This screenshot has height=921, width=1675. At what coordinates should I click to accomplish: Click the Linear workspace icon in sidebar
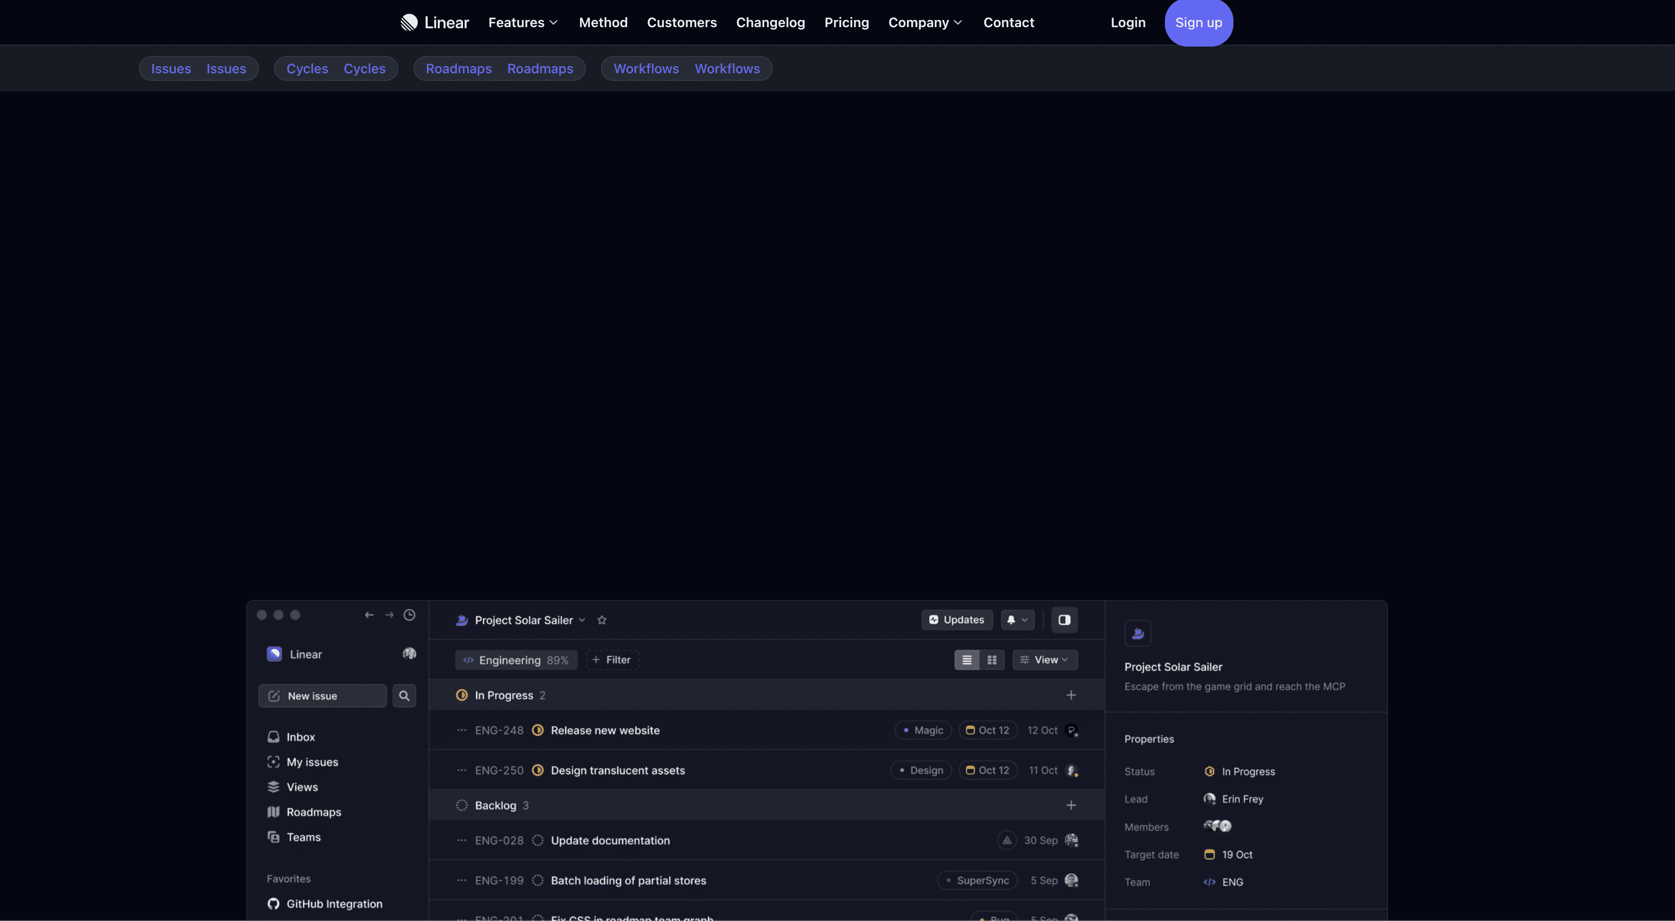(274, 654)
